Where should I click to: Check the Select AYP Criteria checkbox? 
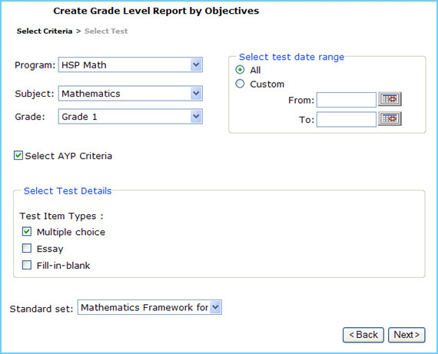(x=18, y=155)
